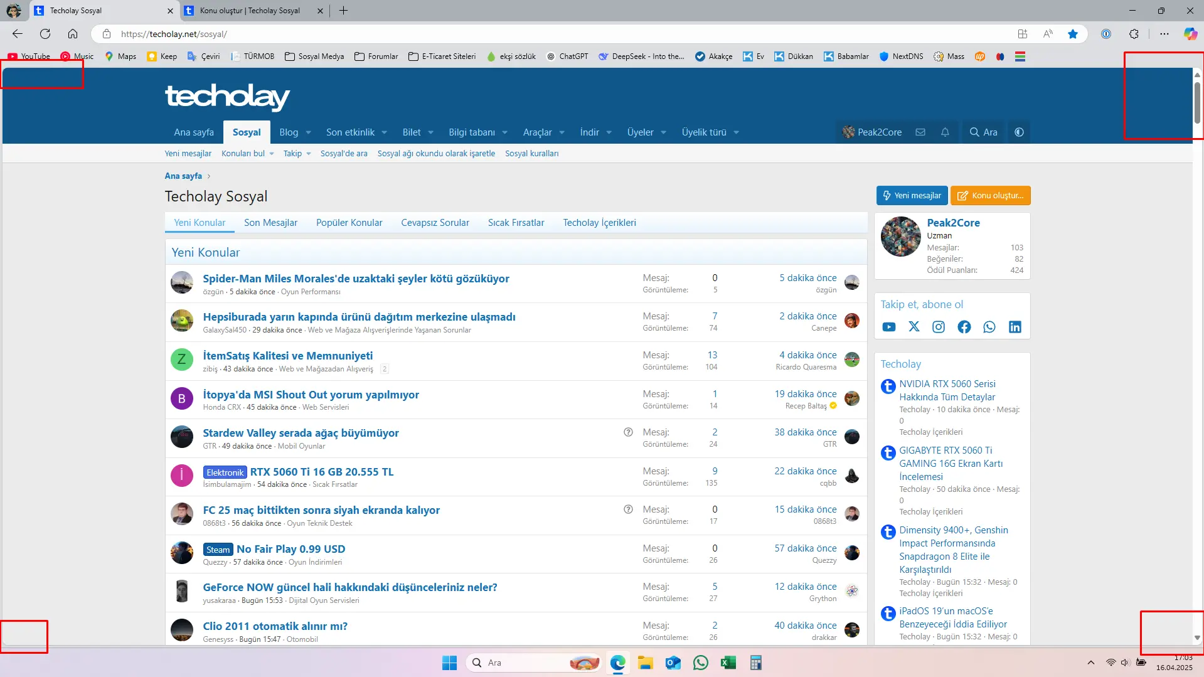The image size is (1204, 677).
Task: Switch to the Techolay İçerikleri tab
Action: point(599,223)
